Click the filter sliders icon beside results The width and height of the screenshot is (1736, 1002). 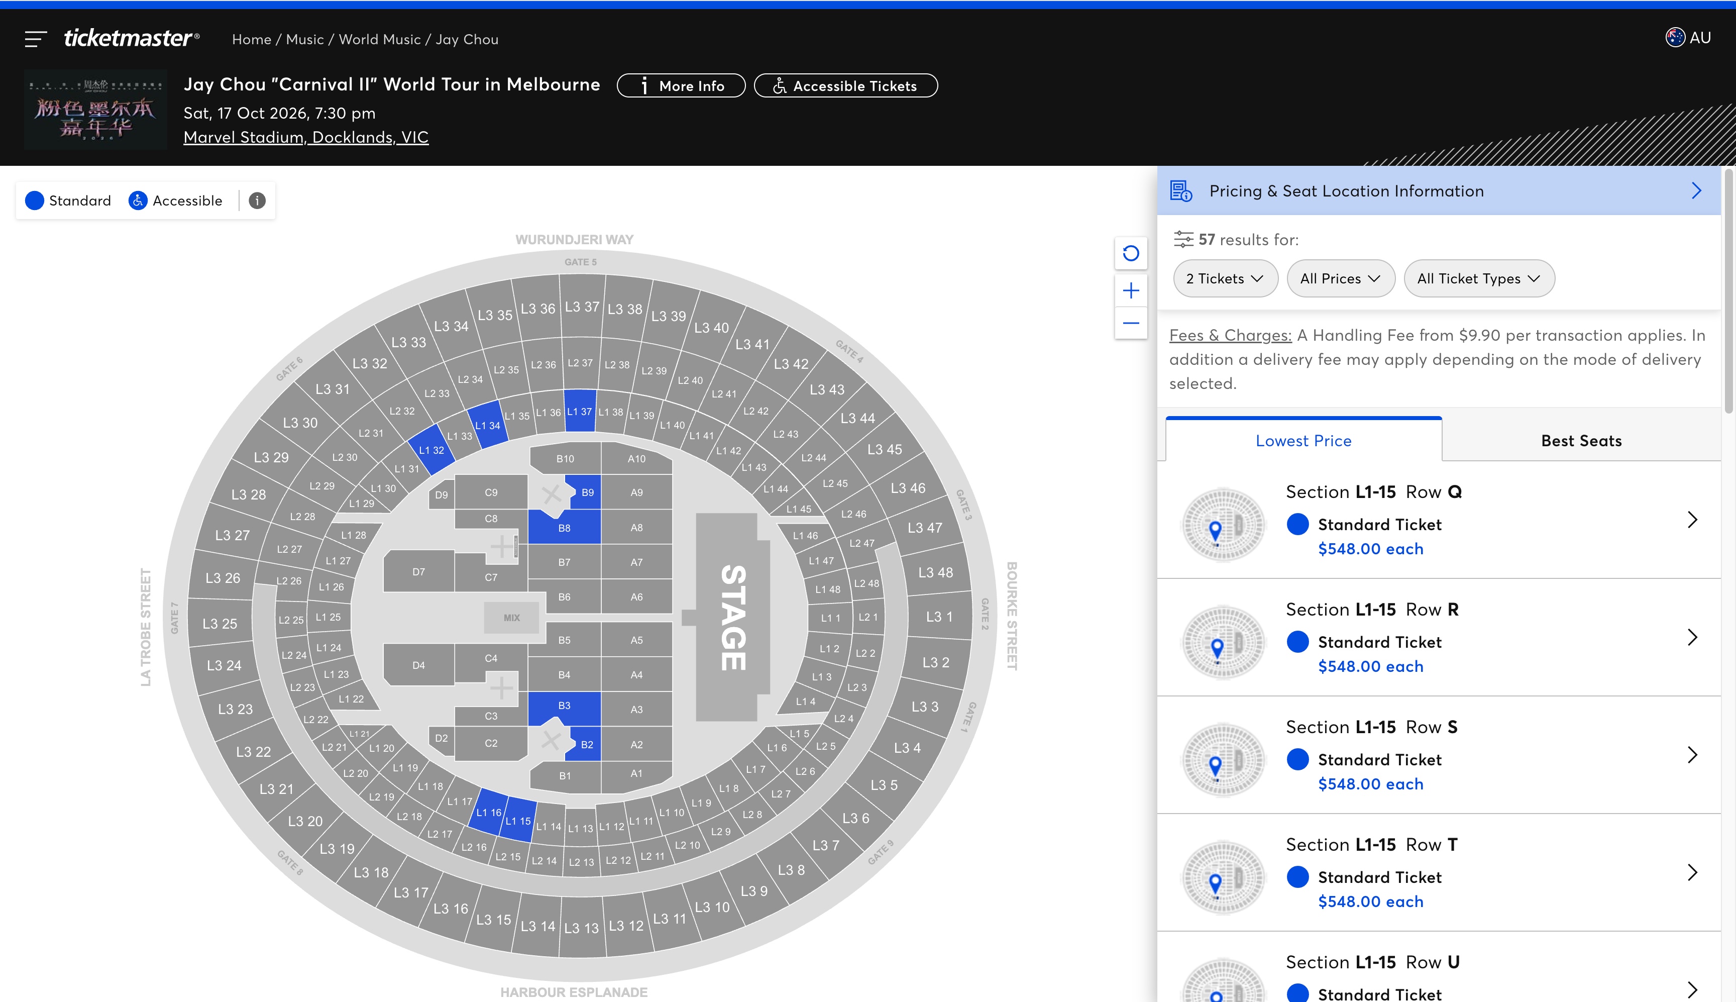click(x=1183, y=240)
